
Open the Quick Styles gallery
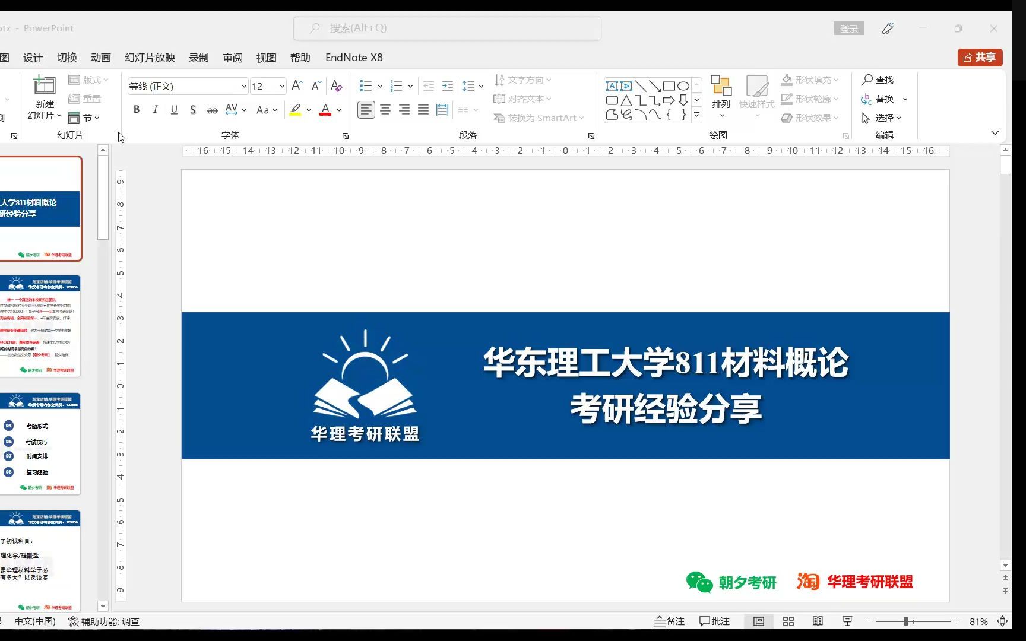click(x=757, y=96)
